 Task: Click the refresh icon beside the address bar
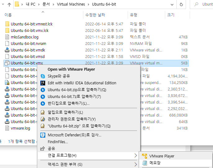point(181,4)
